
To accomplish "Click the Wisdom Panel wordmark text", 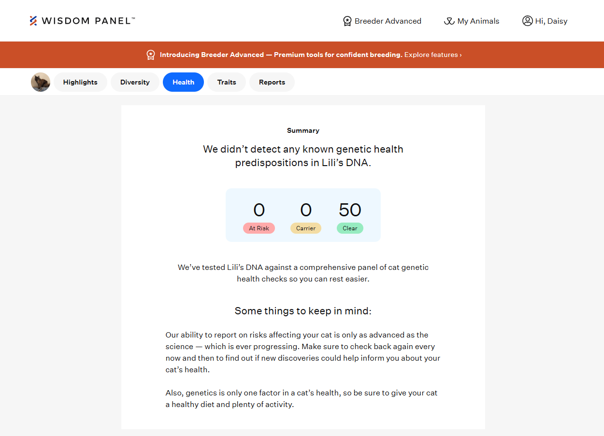I will 88,21.
